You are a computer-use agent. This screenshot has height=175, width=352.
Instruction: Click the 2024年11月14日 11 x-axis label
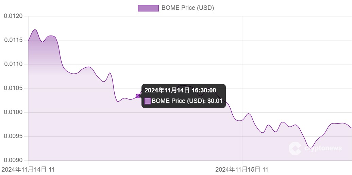[x=28, y=169]
